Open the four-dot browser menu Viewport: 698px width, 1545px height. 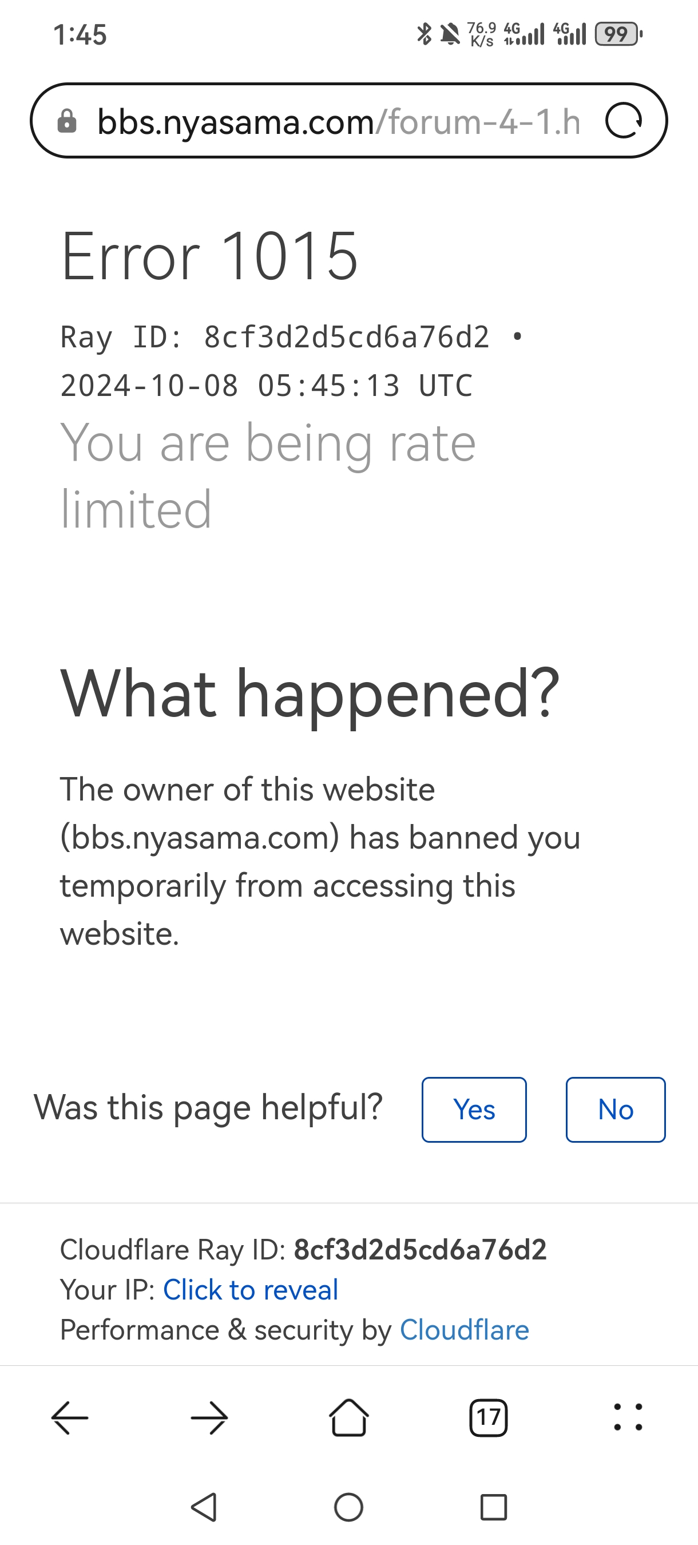628,1418
